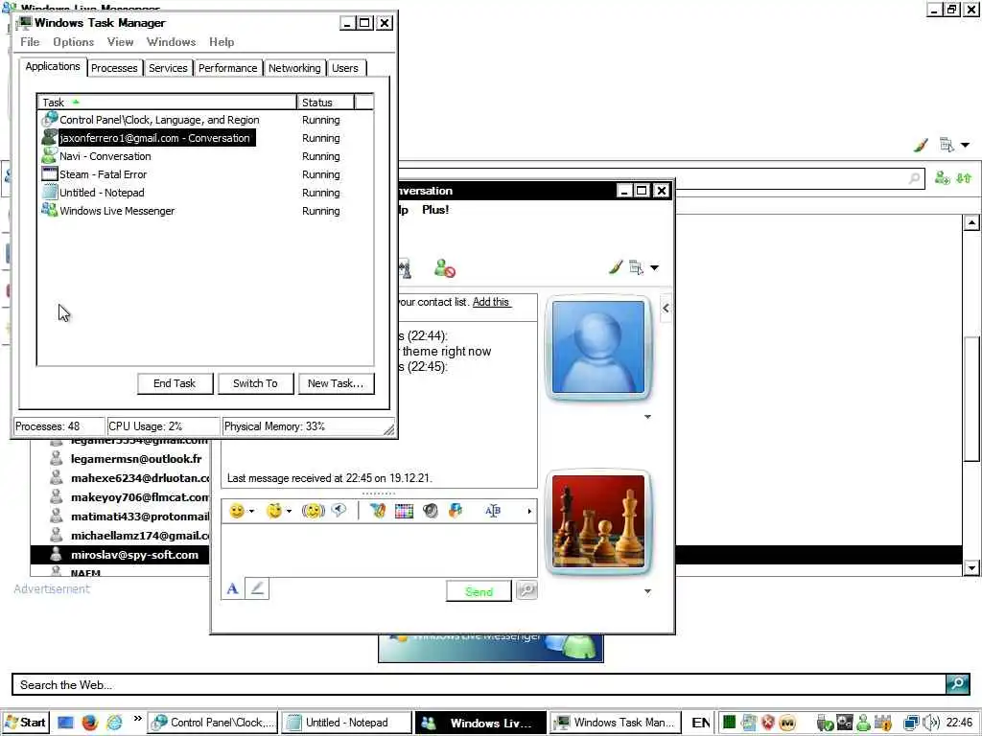Screen dimensions: 982x736
Task: Click the green Messenger person tray icon
Action: 864,724
